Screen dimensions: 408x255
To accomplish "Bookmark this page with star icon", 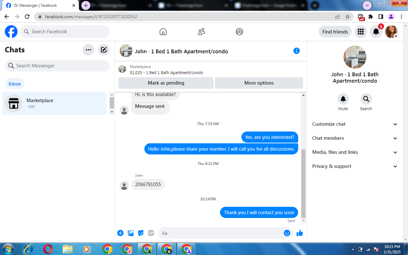I will (348, 17).
